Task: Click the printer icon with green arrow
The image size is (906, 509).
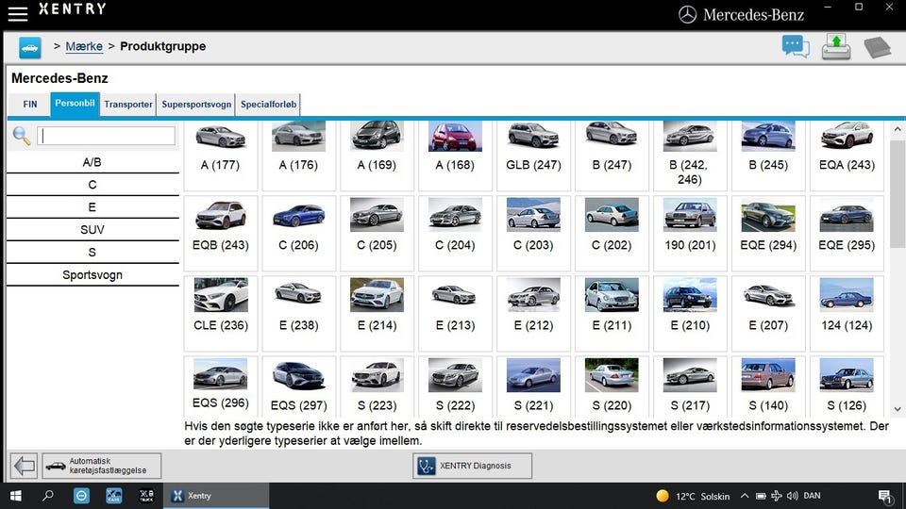Action: [835, 46]
